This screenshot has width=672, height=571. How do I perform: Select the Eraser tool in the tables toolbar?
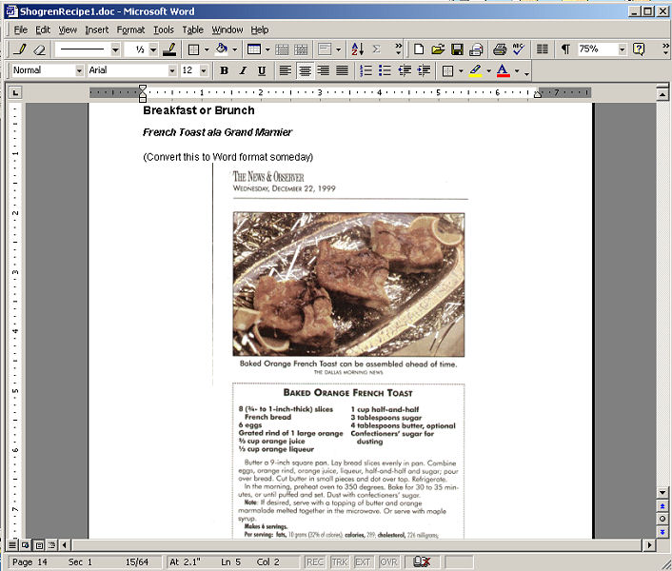point(39,49)
